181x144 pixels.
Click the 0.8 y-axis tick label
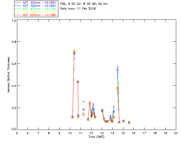tap(14, 42)
